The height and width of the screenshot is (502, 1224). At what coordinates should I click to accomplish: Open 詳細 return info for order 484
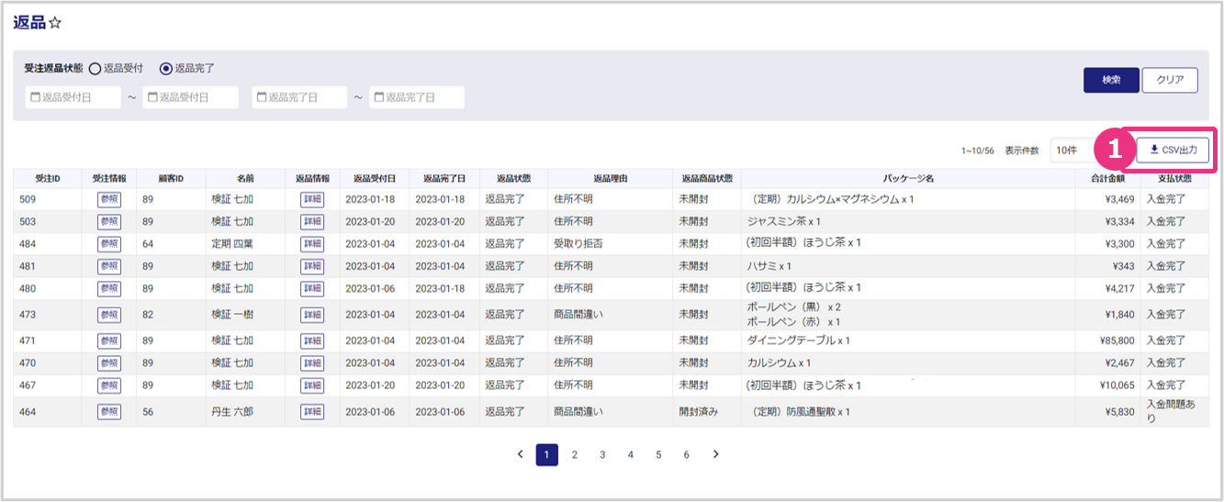[312, 244]
